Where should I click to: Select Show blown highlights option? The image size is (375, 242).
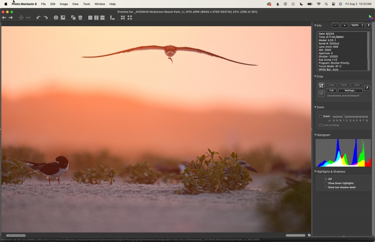(325, 183)
